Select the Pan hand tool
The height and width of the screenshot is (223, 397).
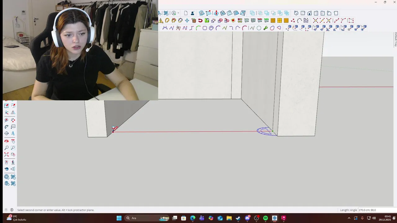(13, 141)
